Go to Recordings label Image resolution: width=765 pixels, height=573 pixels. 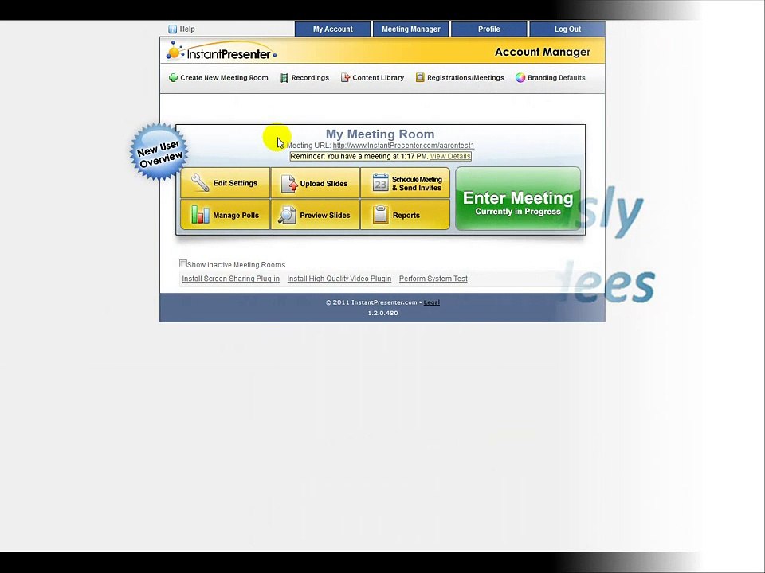pyautogui.click(x=310, y=77)
